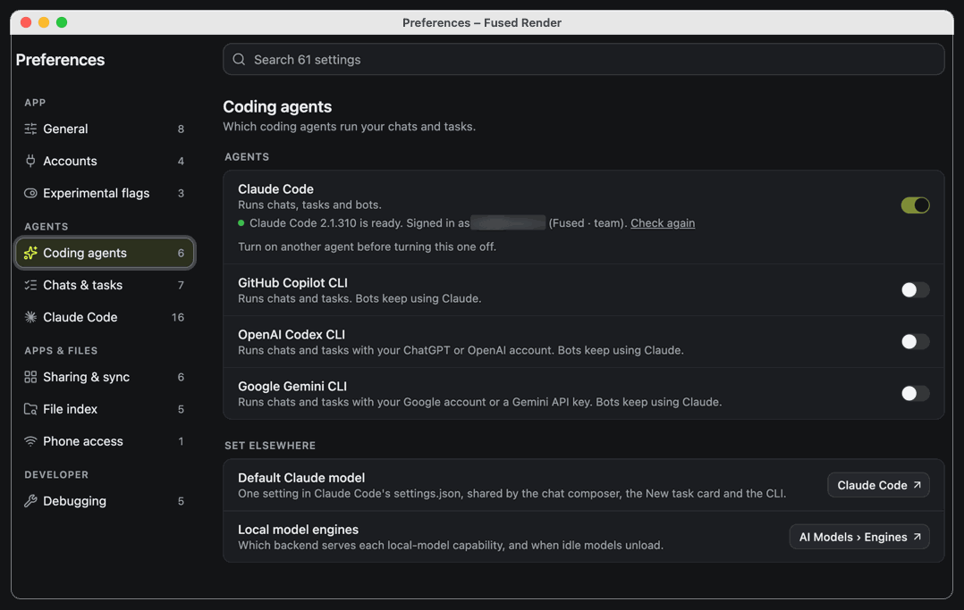The image size is (964, 610).
Task: Go to Debugging settings
Action: (105, 501)
